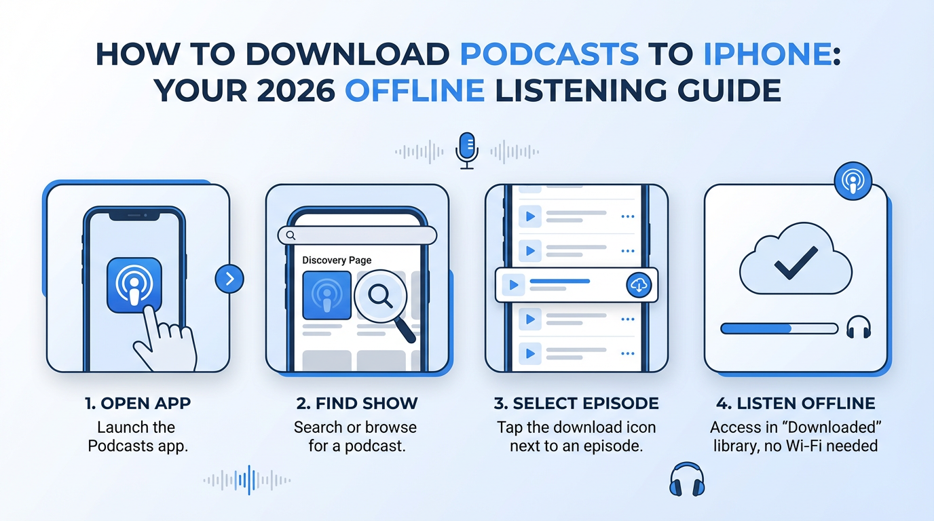Click the round podcast badge on step four card
Image resolution: width=934 pixels, height=521 pixels.
pos(852,181)
